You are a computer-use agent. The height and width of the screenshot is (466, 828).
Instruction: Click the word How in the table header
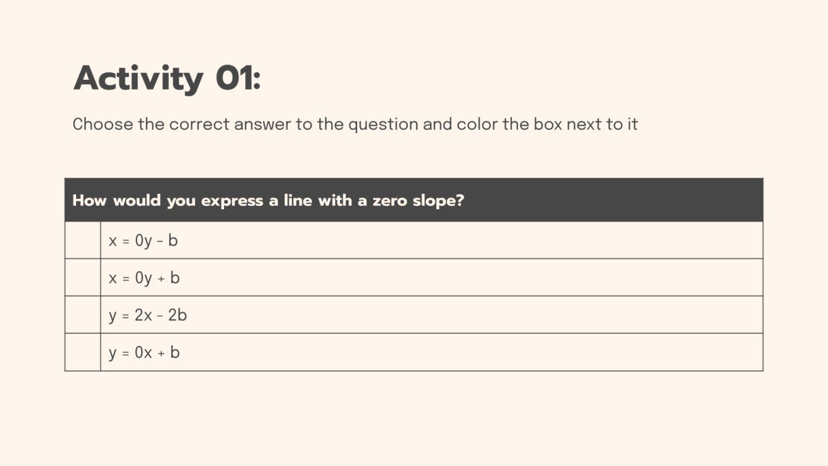click(89, 201)
